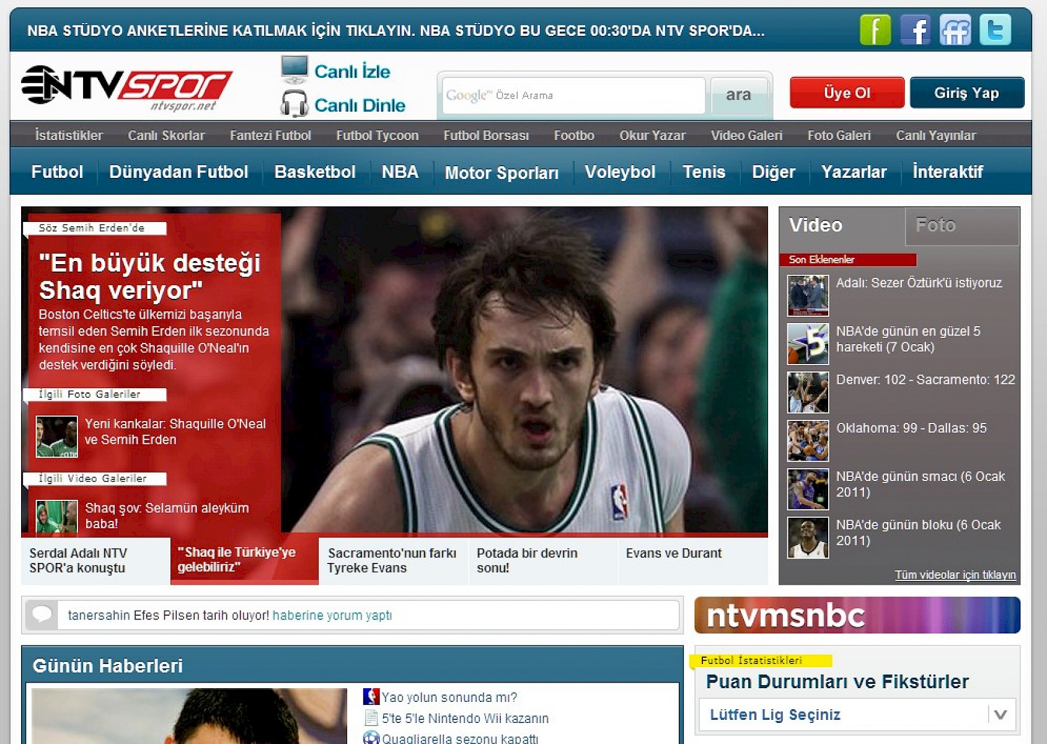Click the green Friendfeed 'f' icon

[875, 30]
